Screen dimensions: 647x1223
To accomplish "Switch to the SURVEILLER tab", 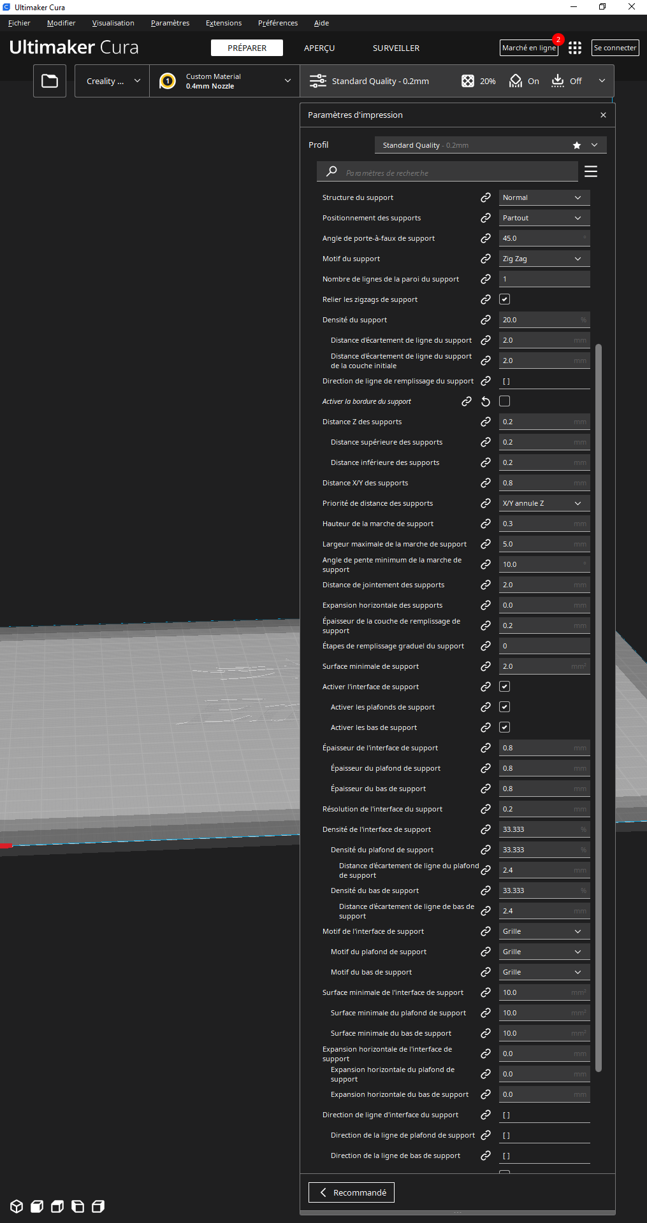I will (396, 48).
